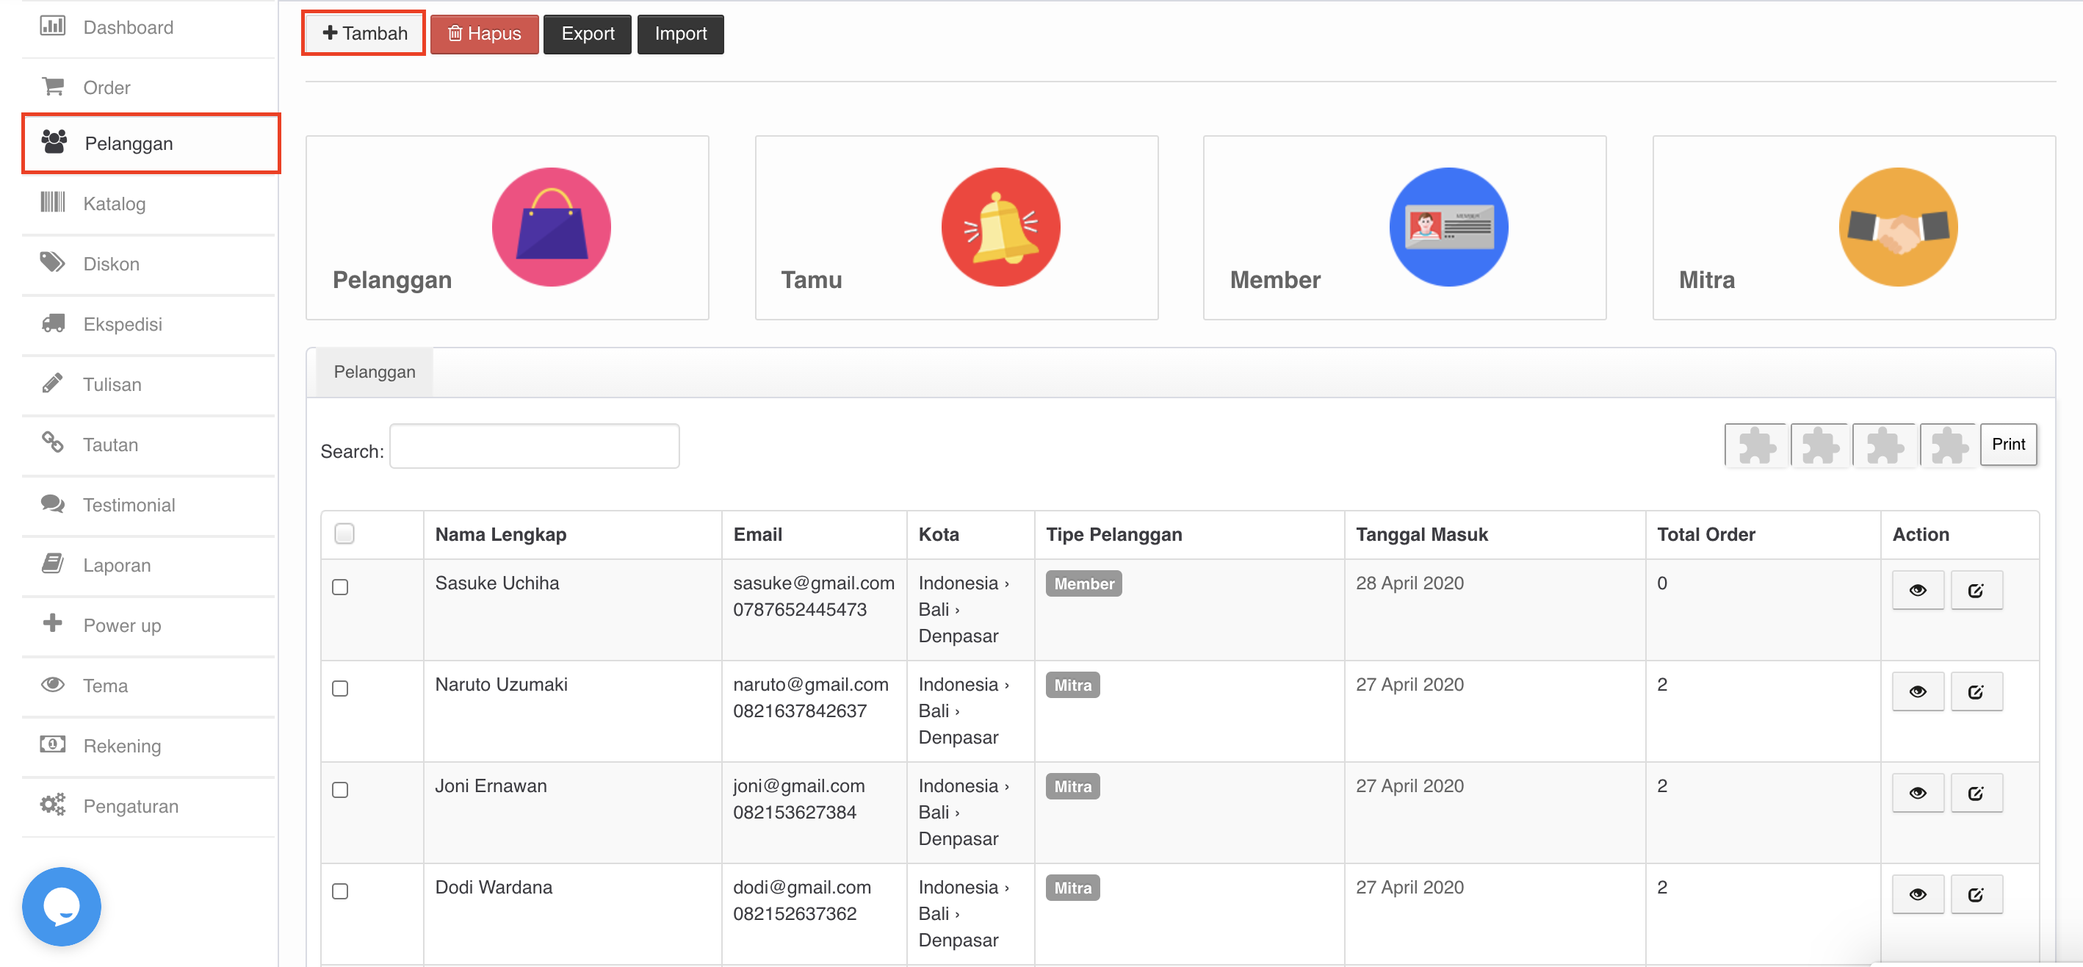
Task: Sort table by Tanggal Masuk column
Action: [1420, 534]
